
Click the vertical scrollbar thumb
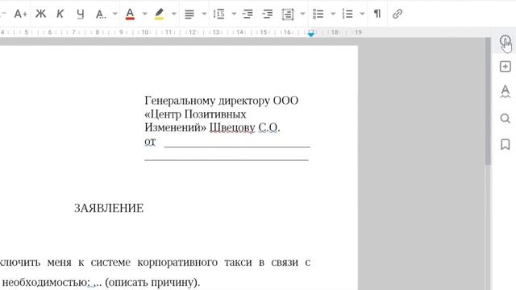click(488, 102)
